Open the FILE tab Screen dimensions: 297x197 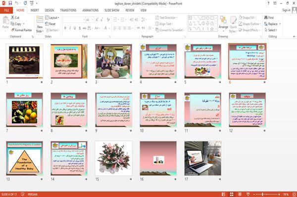point(6,10)
